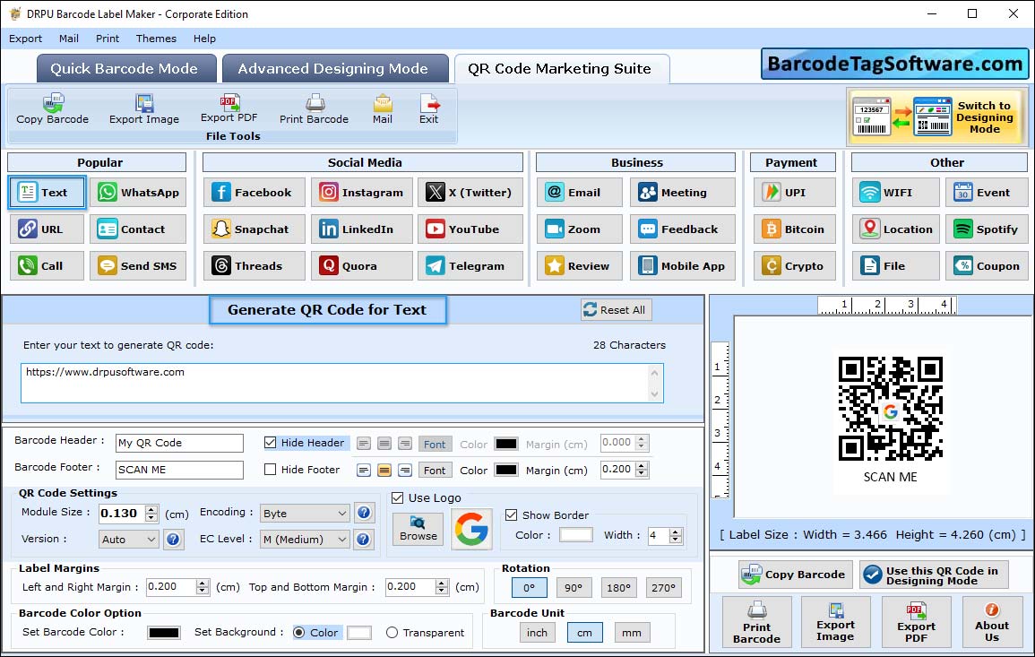The width and height of the screenshot is (1035, 657).
Task: Select Color background radio button
Action: [x=299, y=632]
